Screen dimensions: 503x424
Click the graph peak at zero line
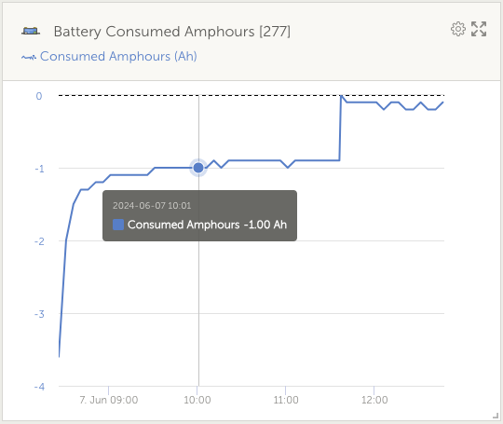click(x=341, y=96)
